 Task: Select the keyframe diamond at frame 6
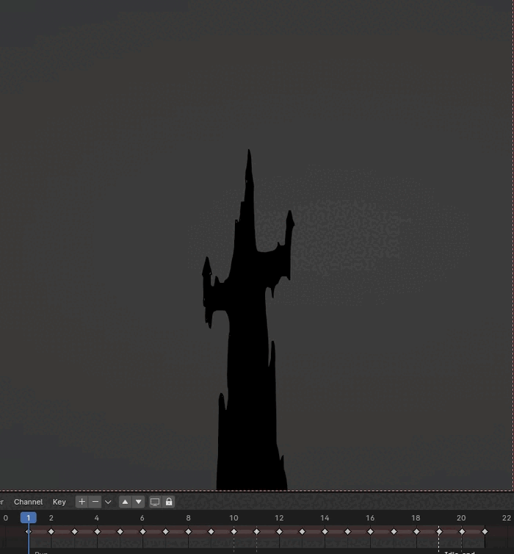coord(142,531)
